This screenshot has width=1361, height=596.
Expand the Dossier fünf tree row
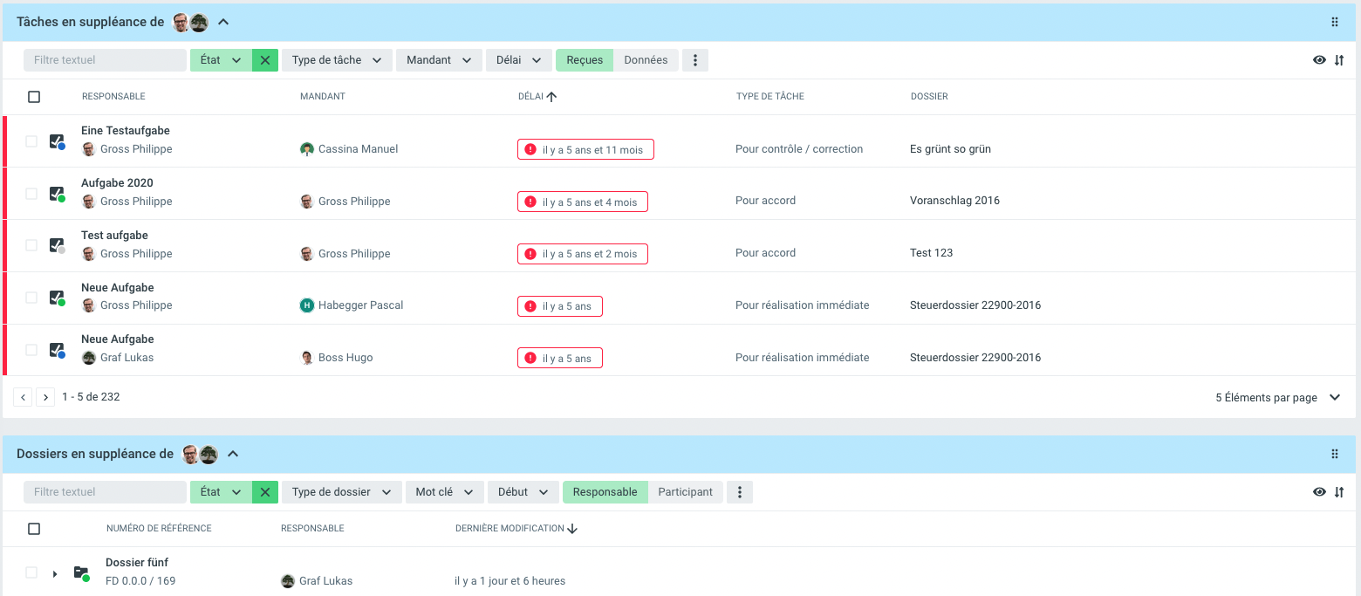point(55,573)
